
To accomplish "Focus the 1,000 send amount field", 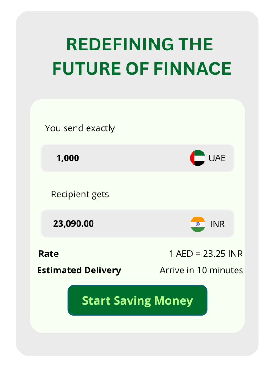I will click(137, 158).
